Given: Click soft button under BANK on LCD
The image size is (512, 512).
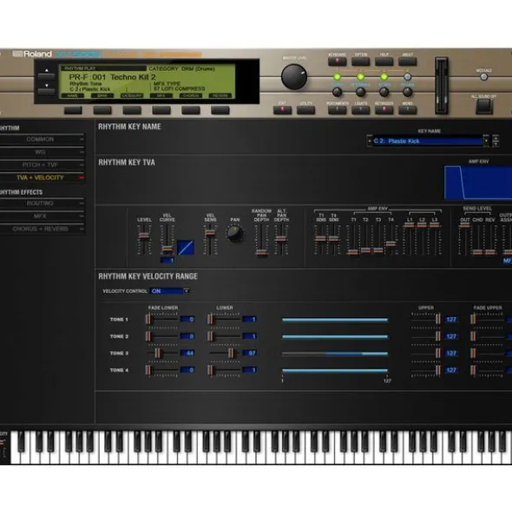Looking at the screenshot, I should point(102,110).
